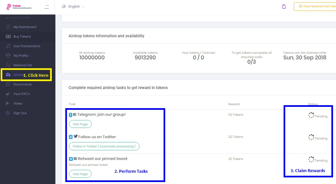This screenshot has height=184, width=336.
Task: Click the 'Telegram: join our group!' text
Action: [x=101, y=114]
